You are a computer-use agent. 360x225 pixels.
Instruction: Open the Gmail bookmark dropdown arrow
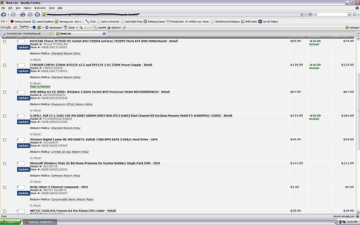point(6,21)
